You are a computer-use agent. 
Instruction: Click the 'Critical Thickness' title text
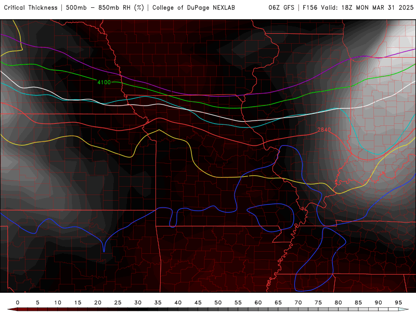point(31,8)
